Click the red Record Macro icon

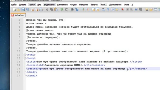click(x=123, y=9)
